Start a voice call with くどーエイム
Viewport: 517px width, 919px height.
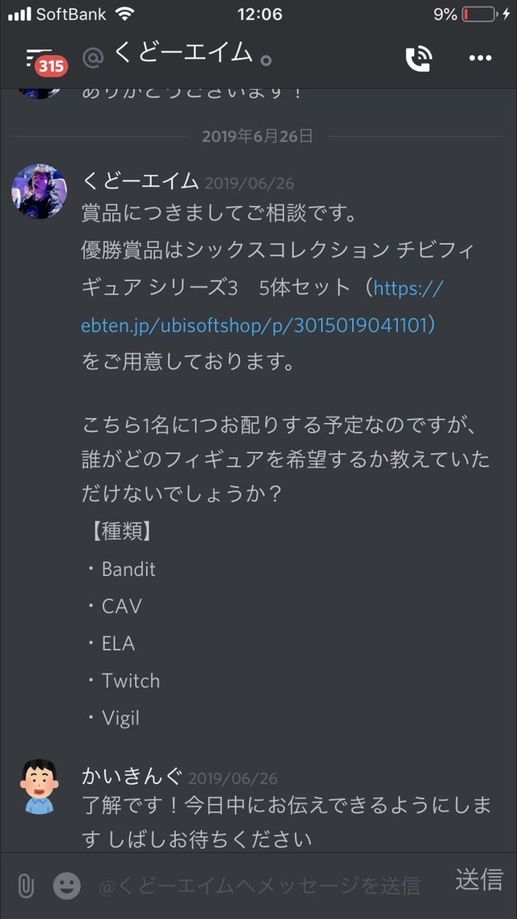418,58
